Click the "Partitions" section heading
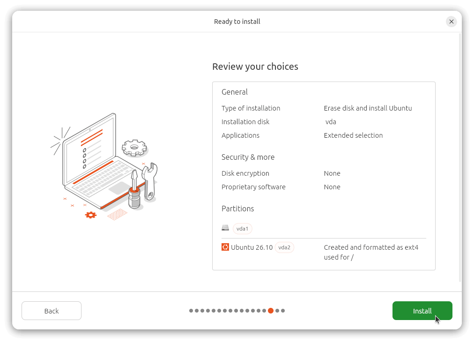Image resolution: width=474 pixels, height=343 pixels. (x=237, y=209)
